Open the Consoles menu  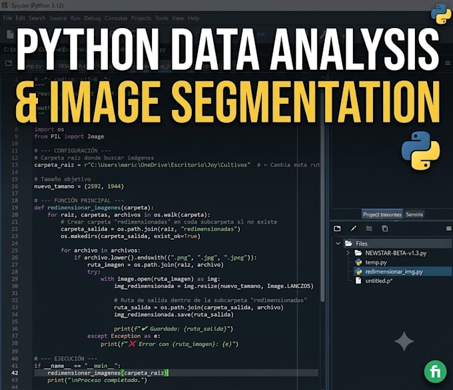point(116,18)
